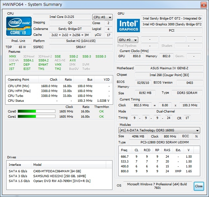Click the memory size 8192 MB field
Viewport: 209px width, 197px height.
(x=145, y=93)
